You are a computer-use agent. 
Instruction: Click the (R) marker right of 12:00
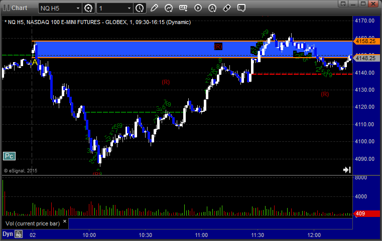(325, 94)
